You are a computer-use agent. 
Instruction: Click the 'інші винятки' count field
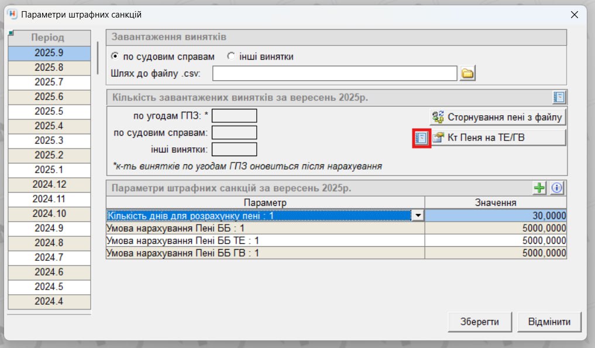coord(234,150)
